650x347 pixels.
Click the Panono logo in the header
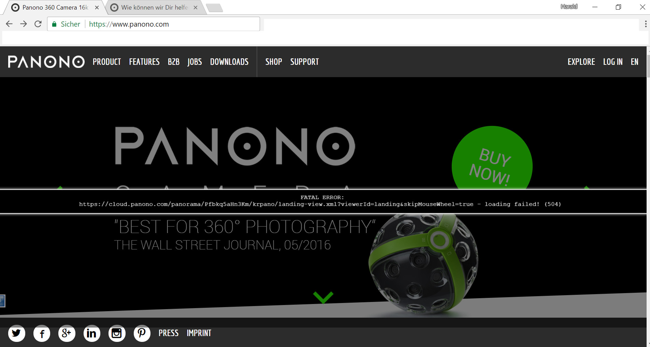coord(46,62)
